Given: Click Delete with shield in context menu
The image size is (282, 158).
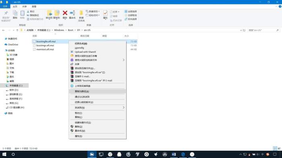Looking at the screenshot, I should point(97,127).
